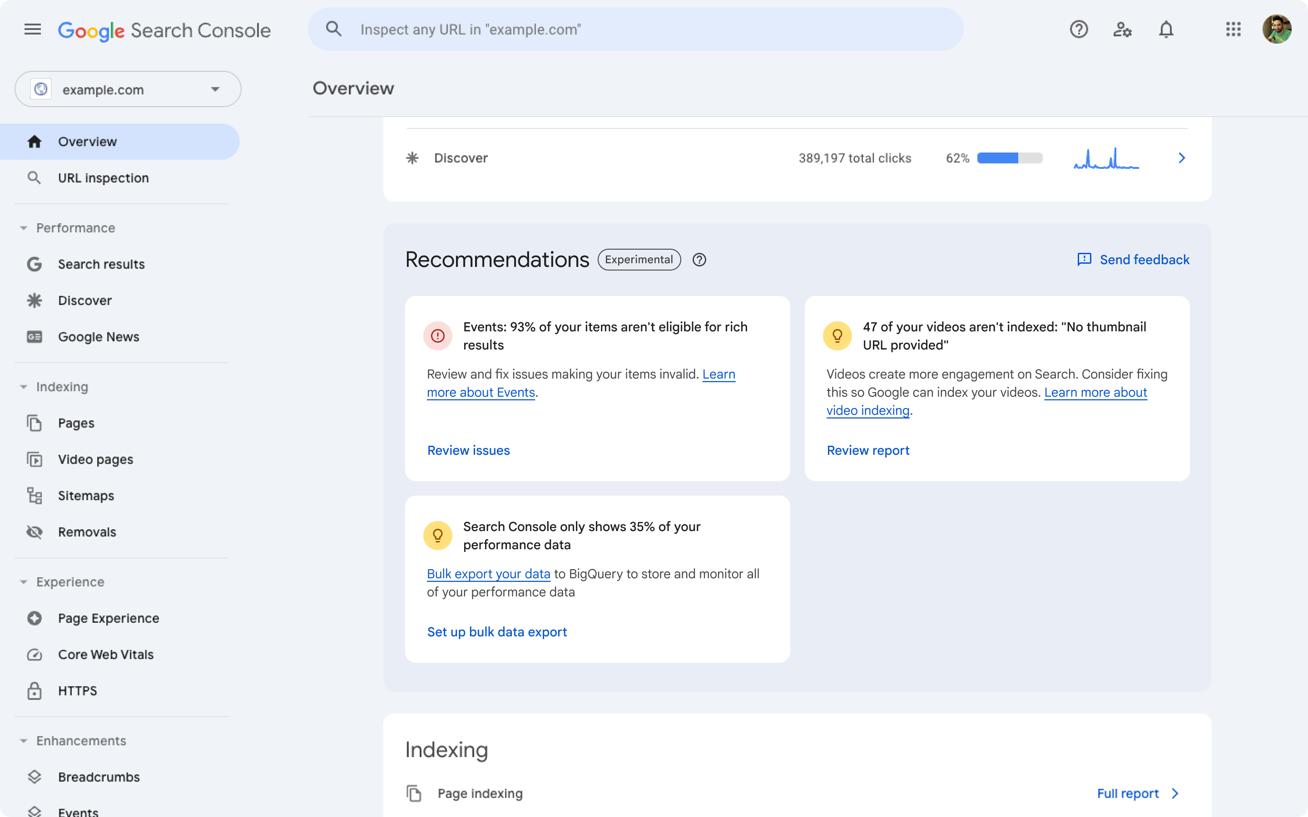Screen dimensions: 1308x817
Task: Open the Page Experience report
Action: [x=108, y=618]
